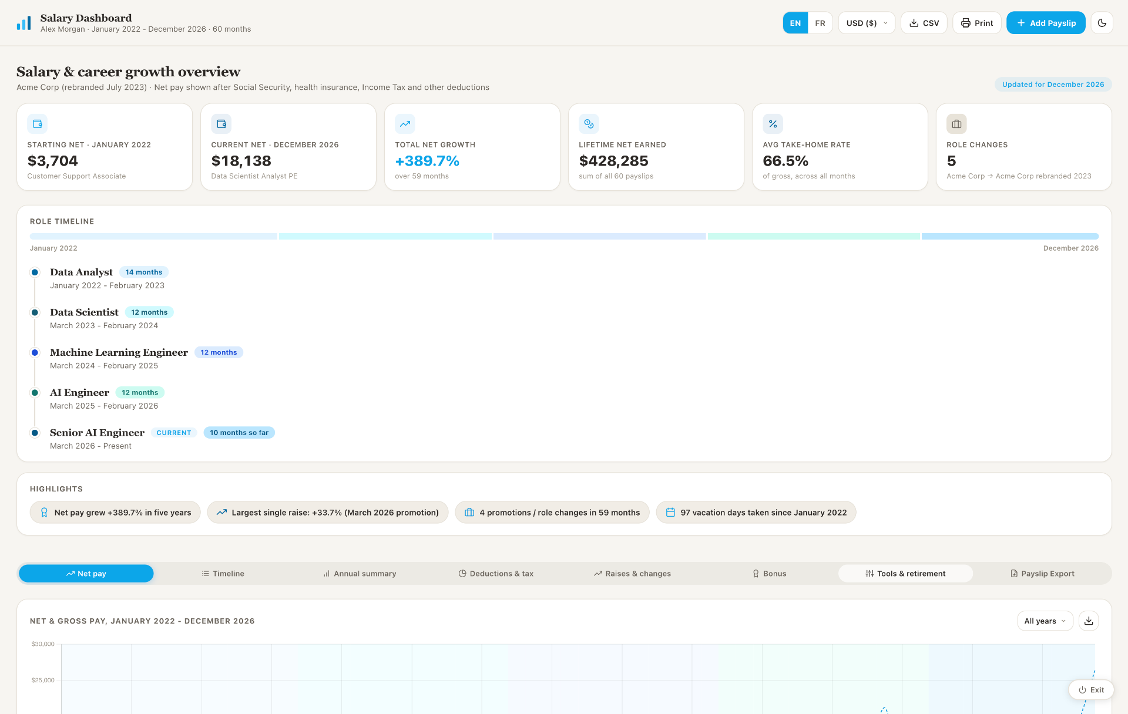Open the Tools & retirement tab
This screenshot has height=714, width=1128.
905,574
